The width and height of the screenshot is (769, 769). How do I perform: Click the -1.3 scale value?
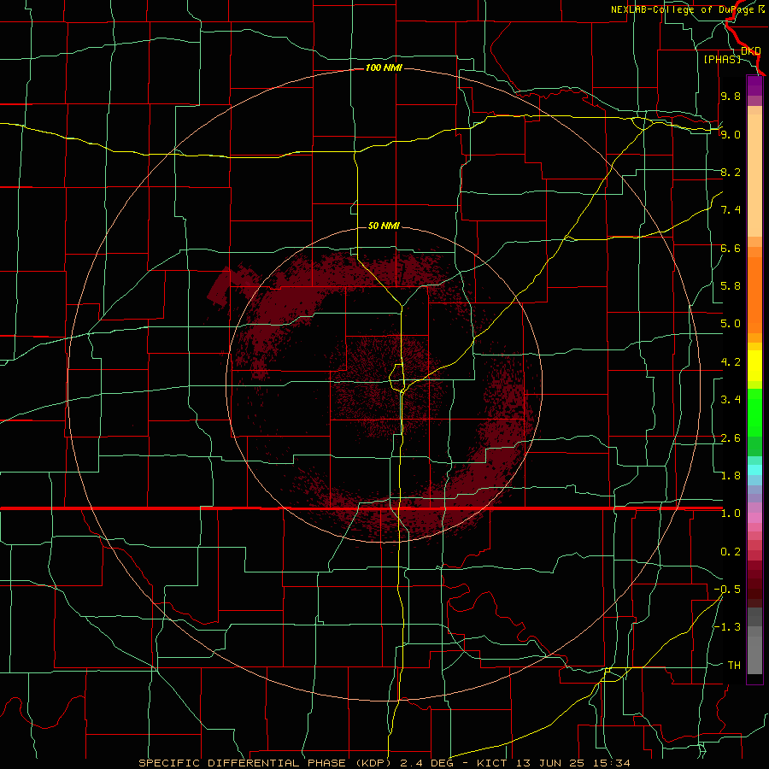(x=727, y=627)
